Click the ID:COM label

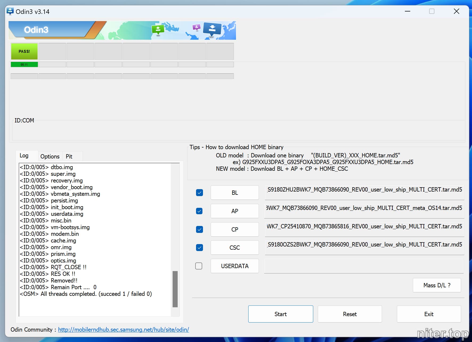click(x=24, y=120)
